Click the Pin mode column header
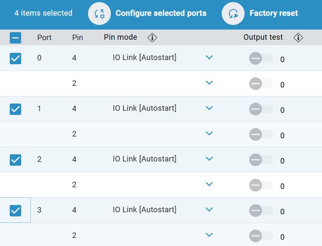 (121, 37)
